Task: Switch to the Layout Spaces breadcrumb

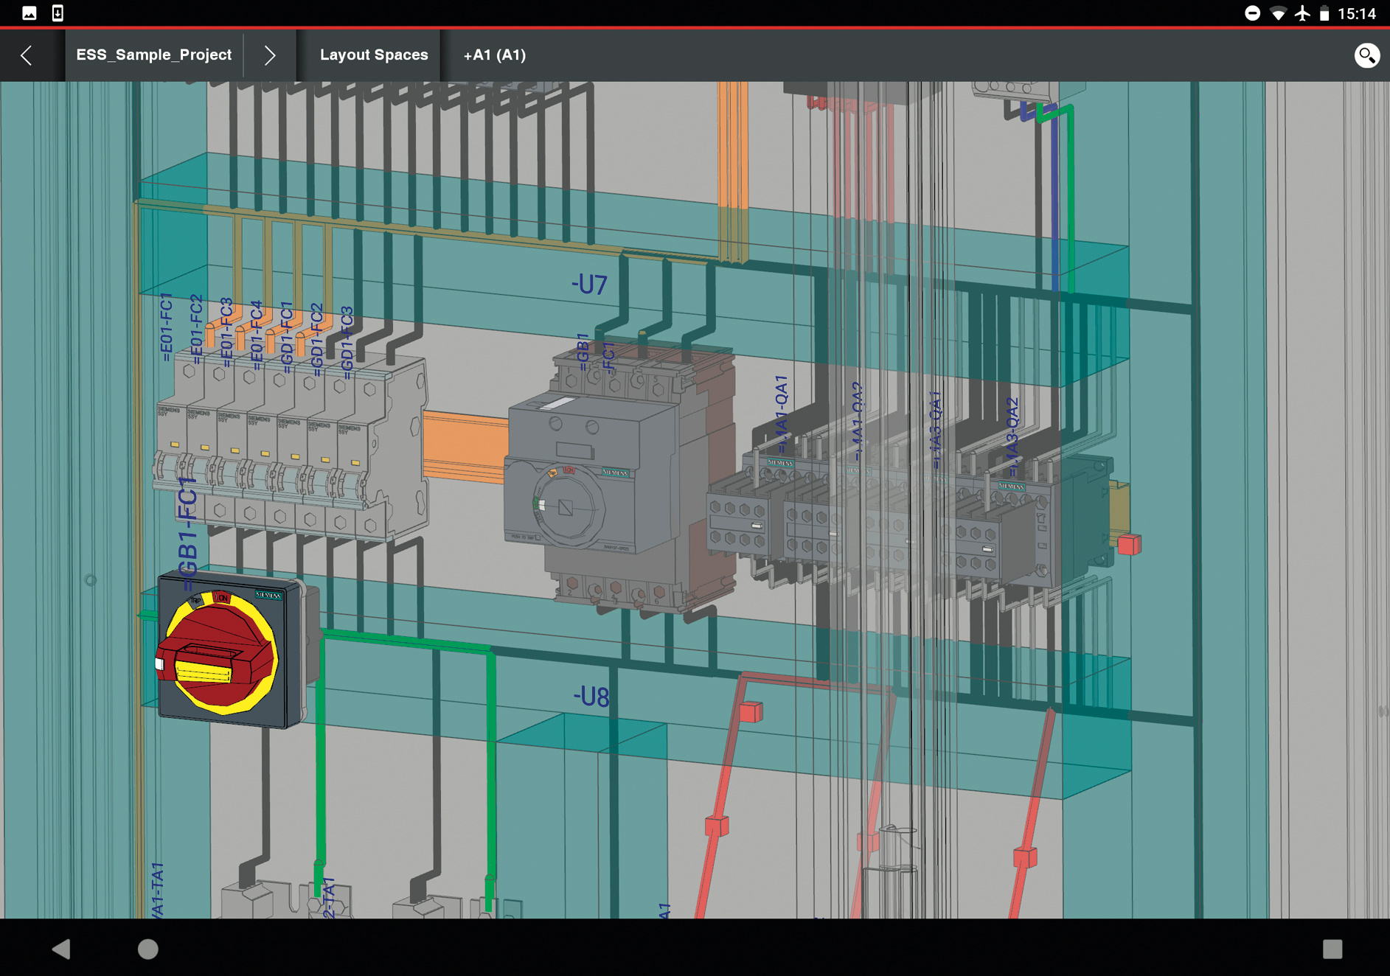Action: [374, 55]
